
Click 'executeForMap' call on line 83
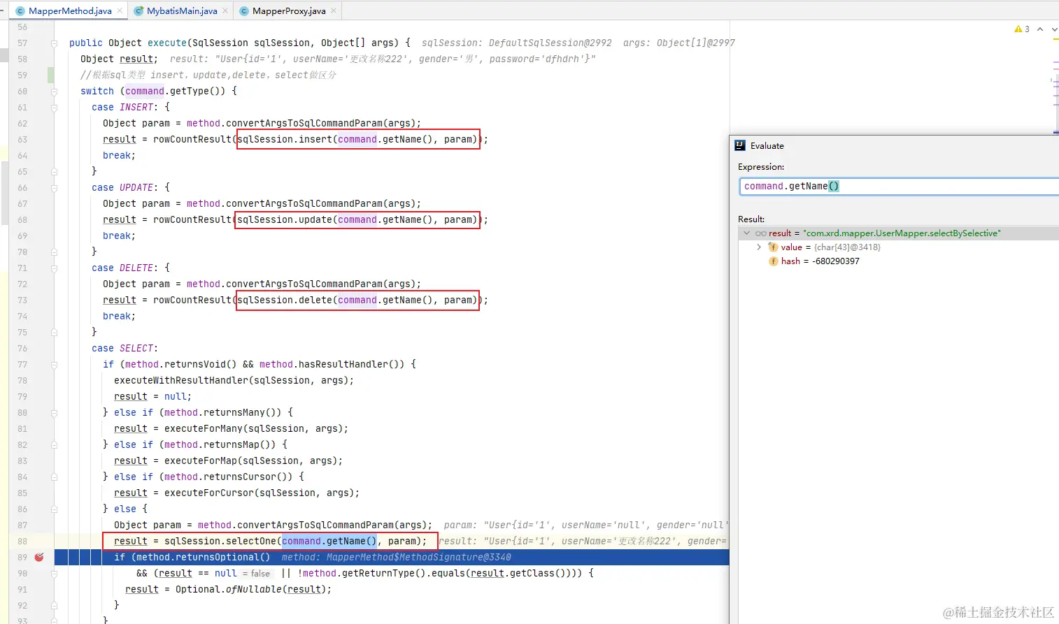pyautogui.click(x=201, y=460)
